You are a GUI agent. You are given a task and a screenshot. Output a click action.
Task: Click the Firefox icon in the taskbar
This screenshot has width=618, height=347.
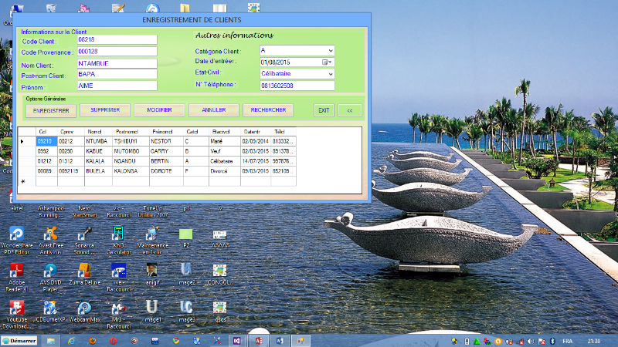tap(92, 340)
